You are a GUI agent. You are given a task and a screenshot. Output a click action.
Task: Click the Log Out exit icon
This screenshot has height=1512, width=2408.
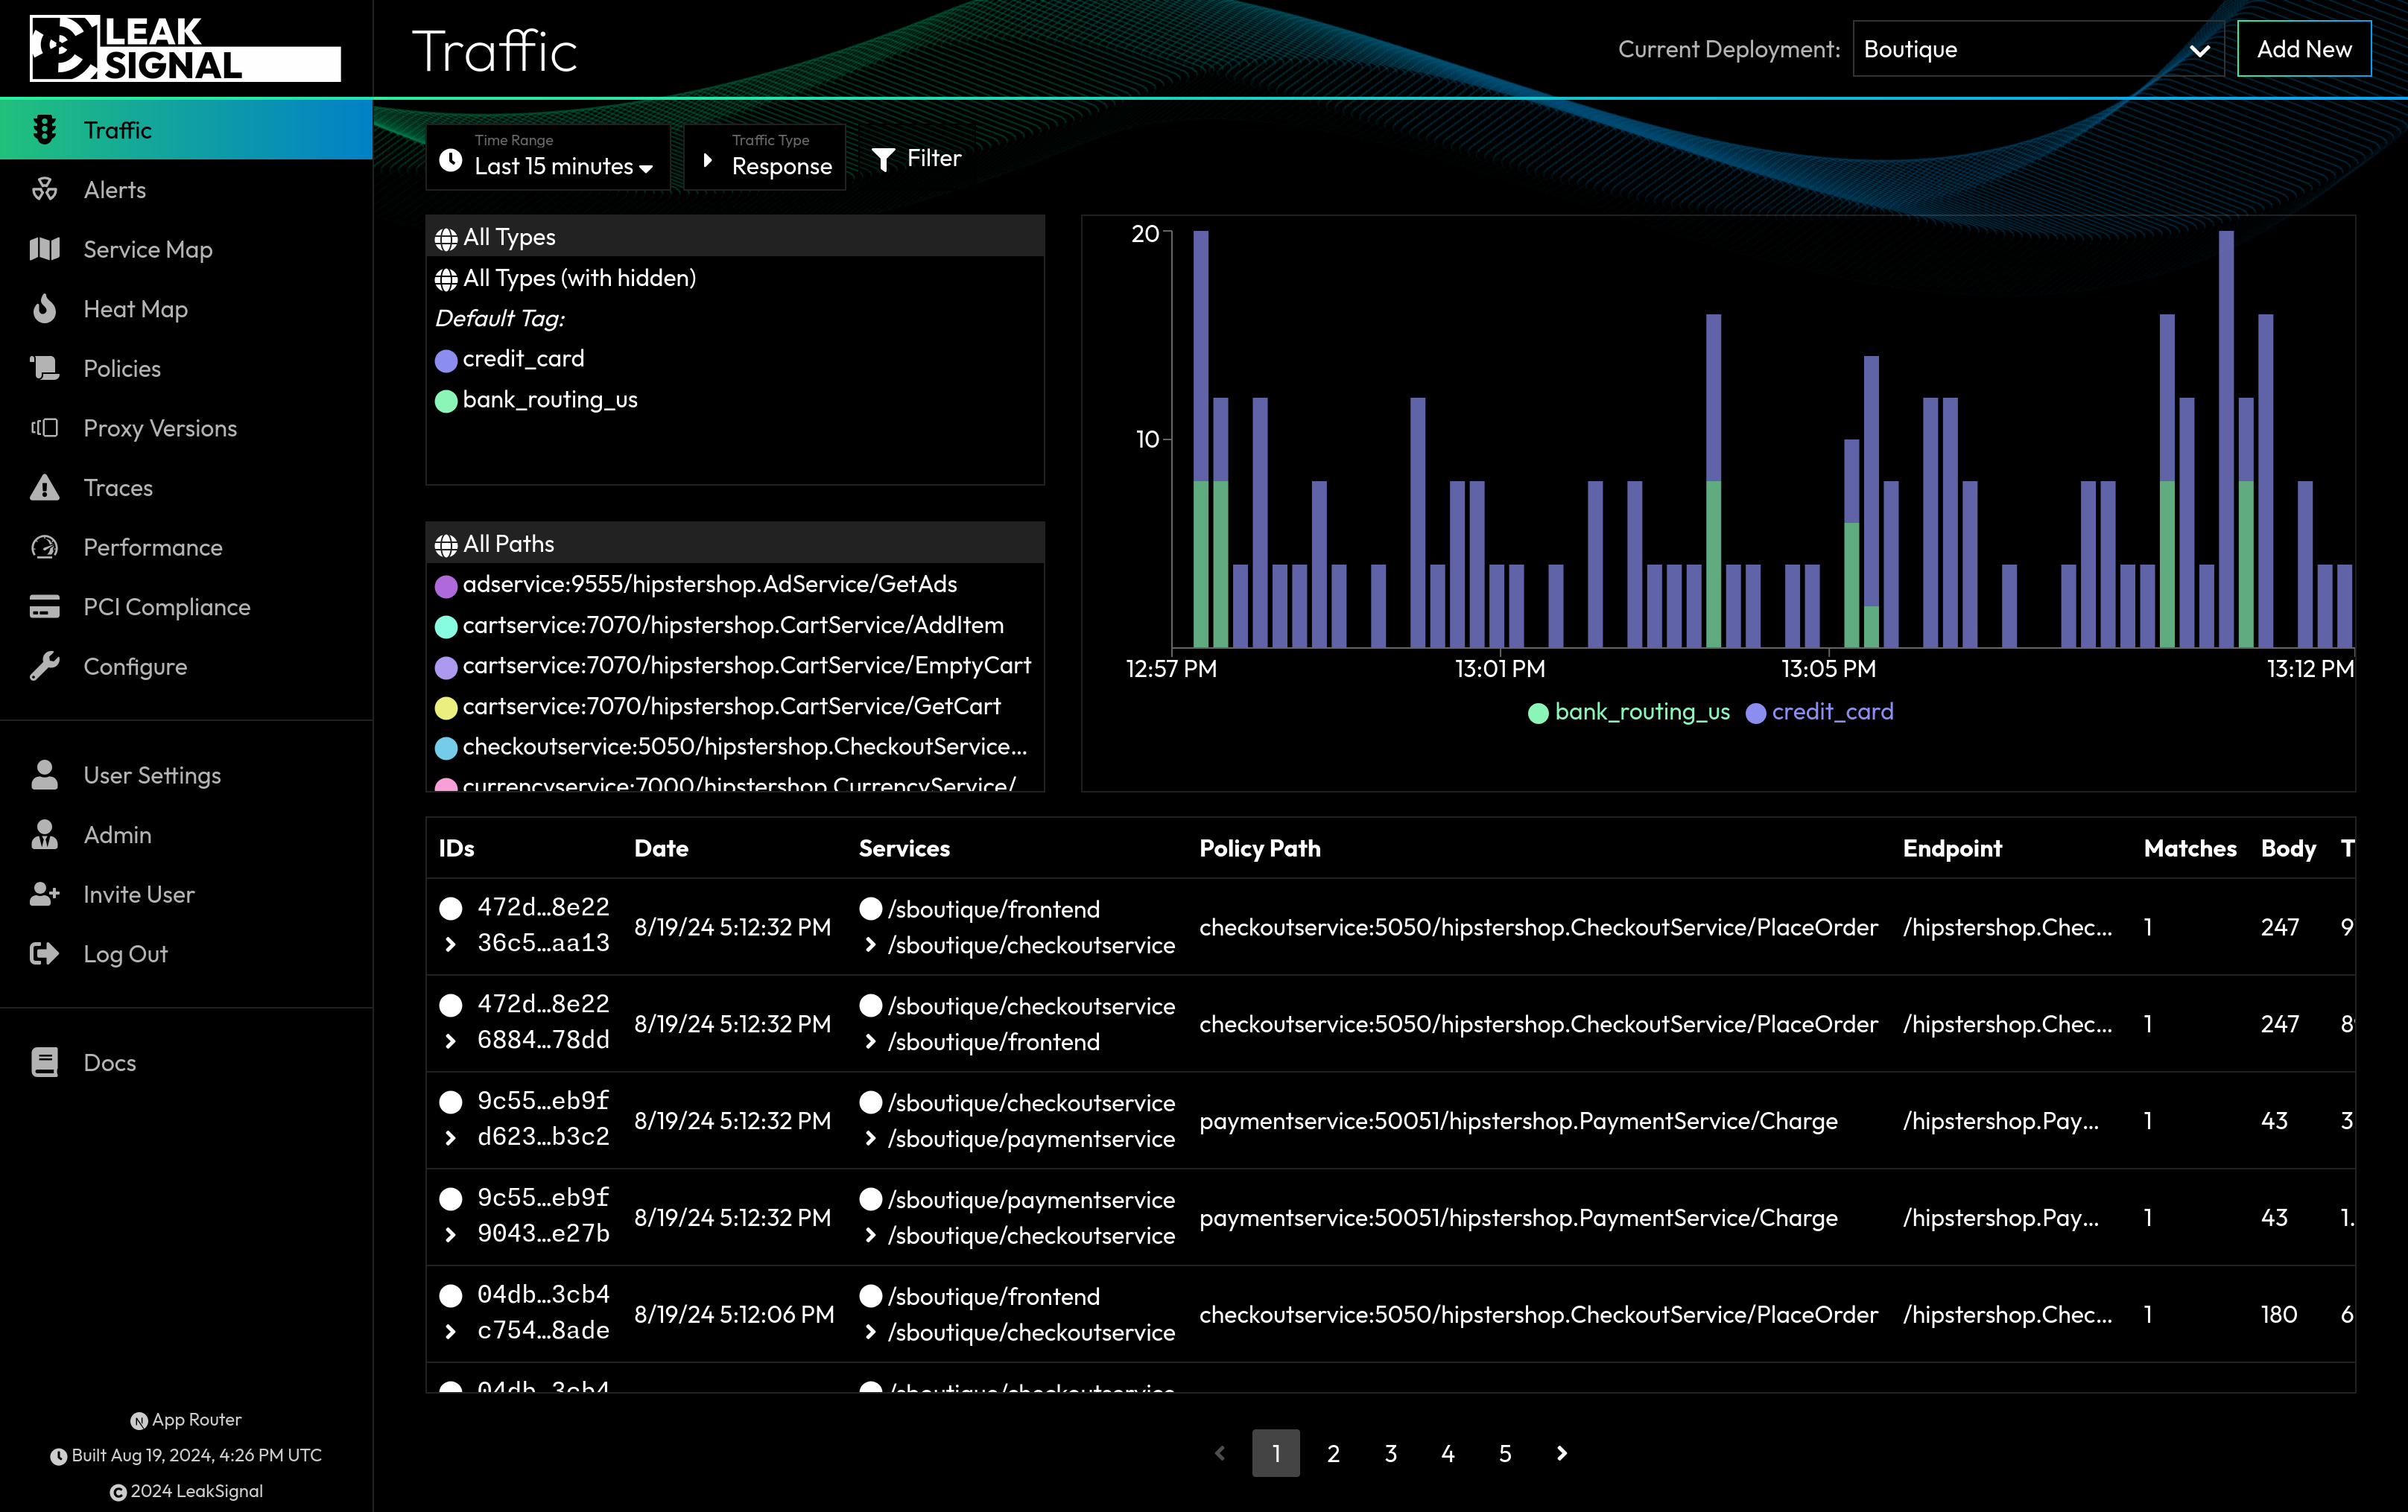point(44,953)
